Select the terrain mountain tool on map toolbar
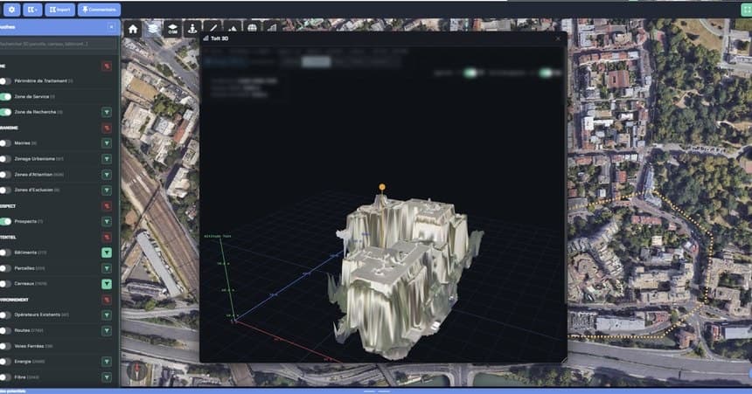The width and height of the screenshot is (752, 394). point(232,28)
